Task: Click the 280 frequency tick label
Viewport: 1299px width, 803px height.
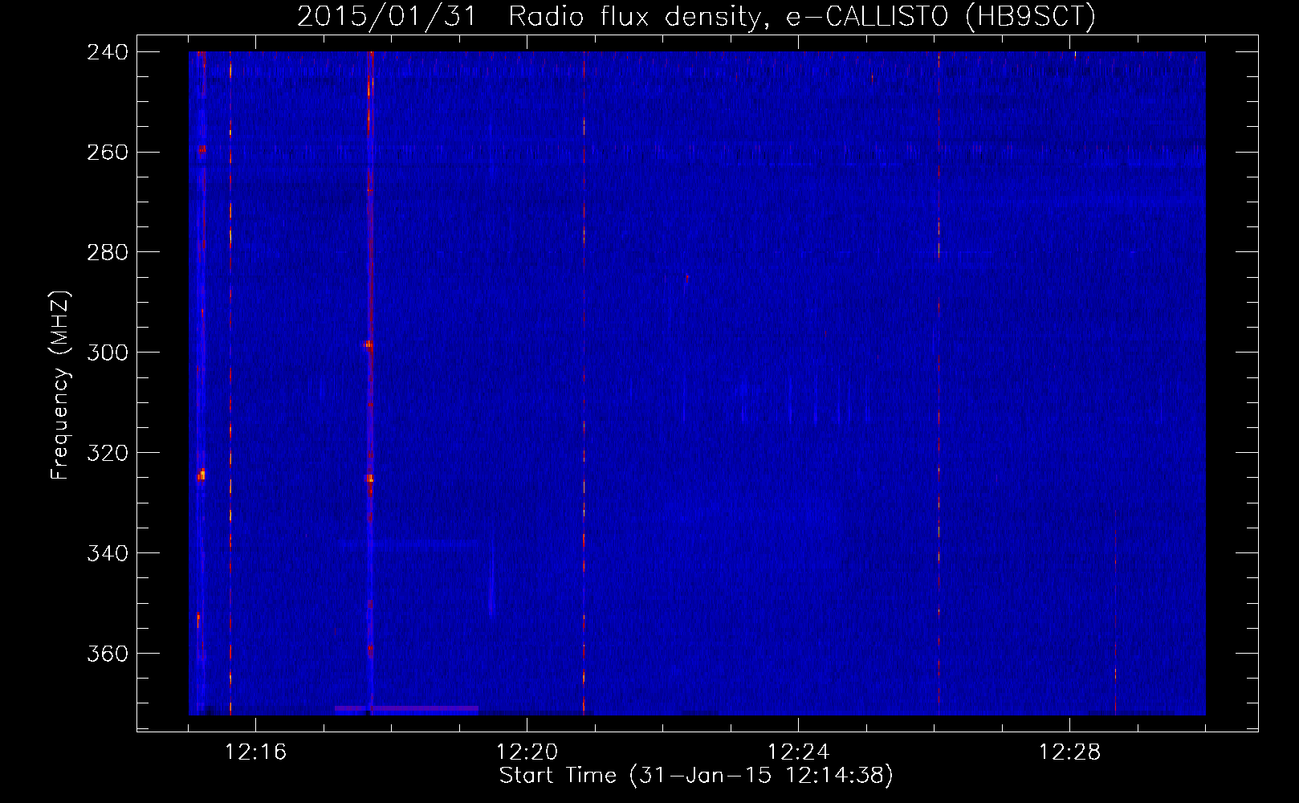Action: click(108, 252)
